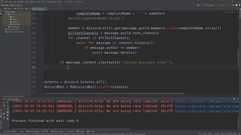Click the pin tab icon in Run panel
Viewport: 241px width, 135px height.
tap(4, 118)
